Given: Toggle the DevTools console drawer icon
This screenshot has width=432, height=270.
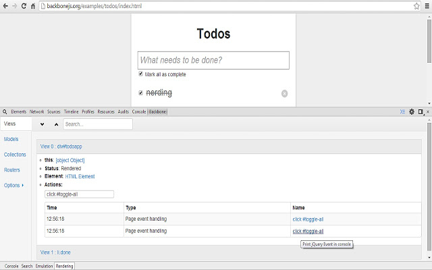Looking at the screenshot, I should [402, 111].
